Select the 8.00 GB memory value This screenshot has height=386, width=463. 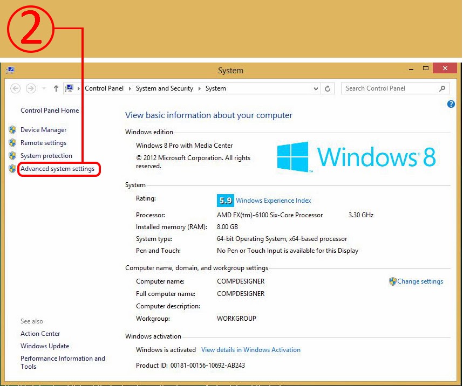point(227,226)
